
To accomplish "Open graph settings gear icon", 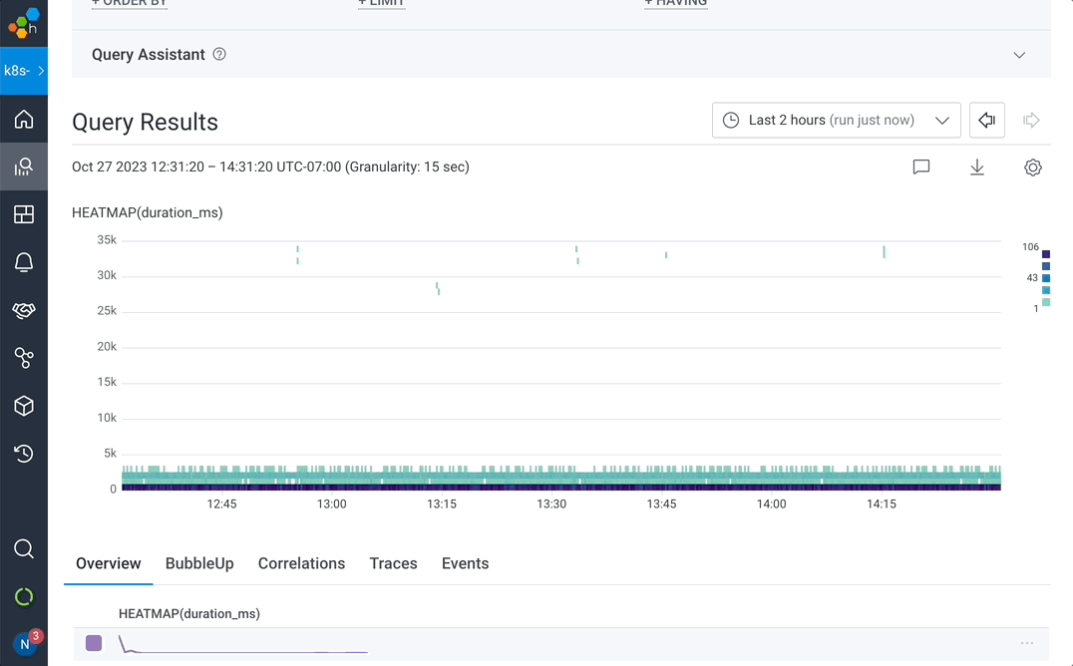I will point(1033,167).
